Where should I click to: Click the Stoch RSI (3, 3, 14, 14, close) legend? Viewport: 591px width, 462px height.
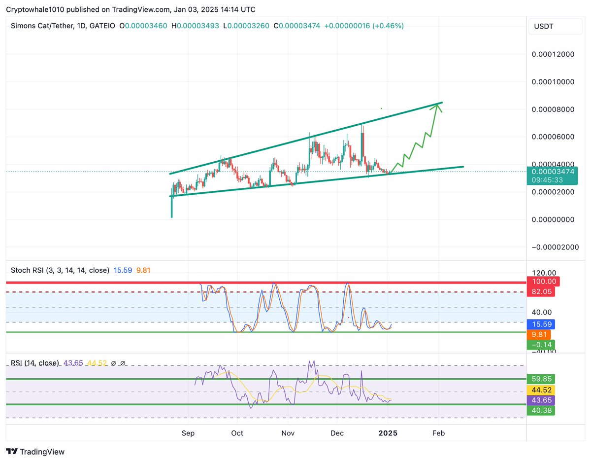(x=60, y=270)
